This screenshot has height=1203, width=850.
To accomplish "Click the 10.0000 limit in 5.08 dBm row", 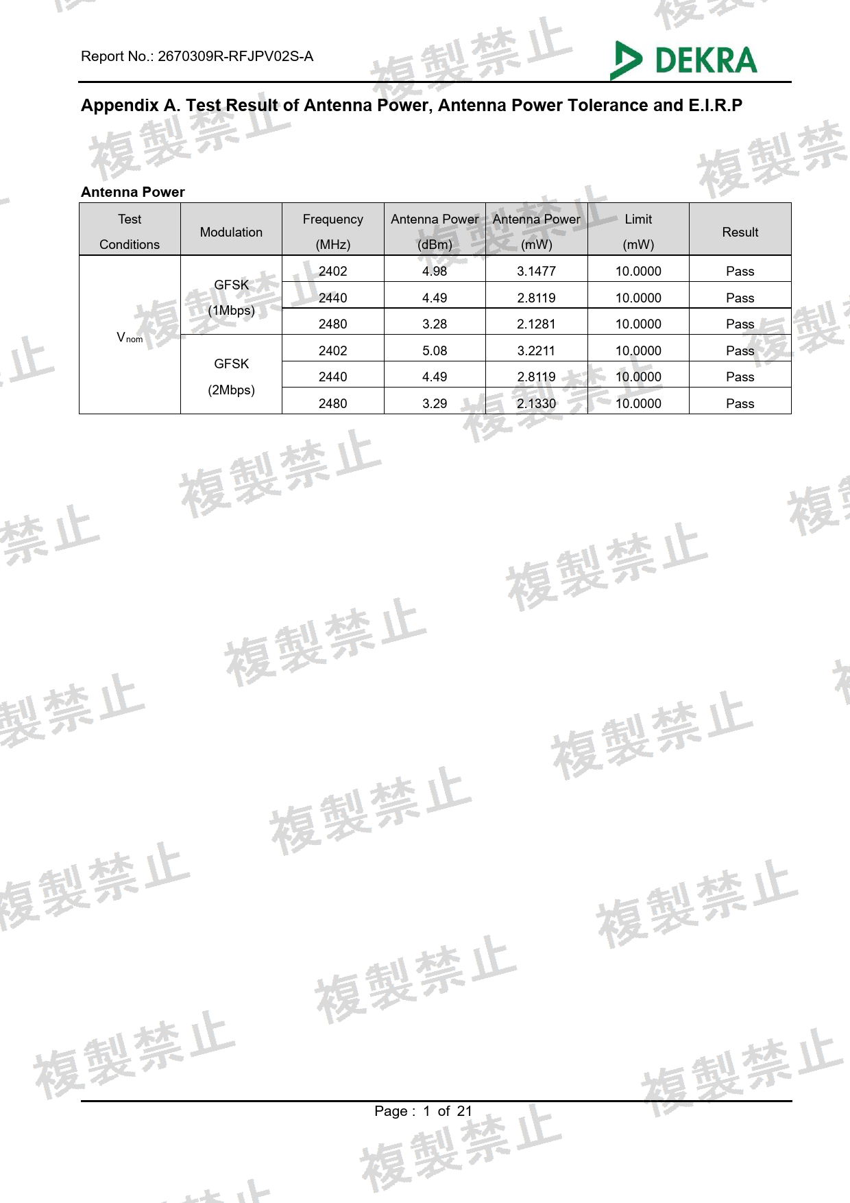I will pyautogui.click(x=638, y=350).
